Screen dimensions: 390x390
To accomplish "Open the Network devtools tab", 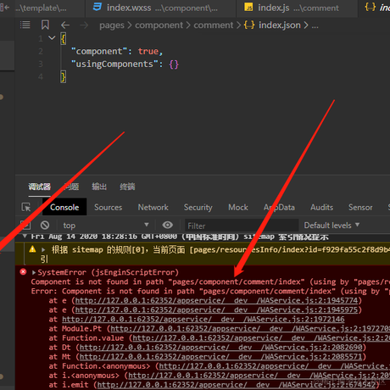I will (x=153, y=207).
